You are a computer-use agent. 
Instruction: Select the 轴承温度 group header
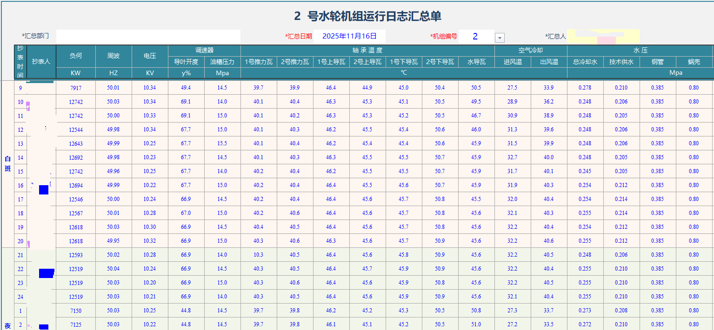tap(367, 51)
